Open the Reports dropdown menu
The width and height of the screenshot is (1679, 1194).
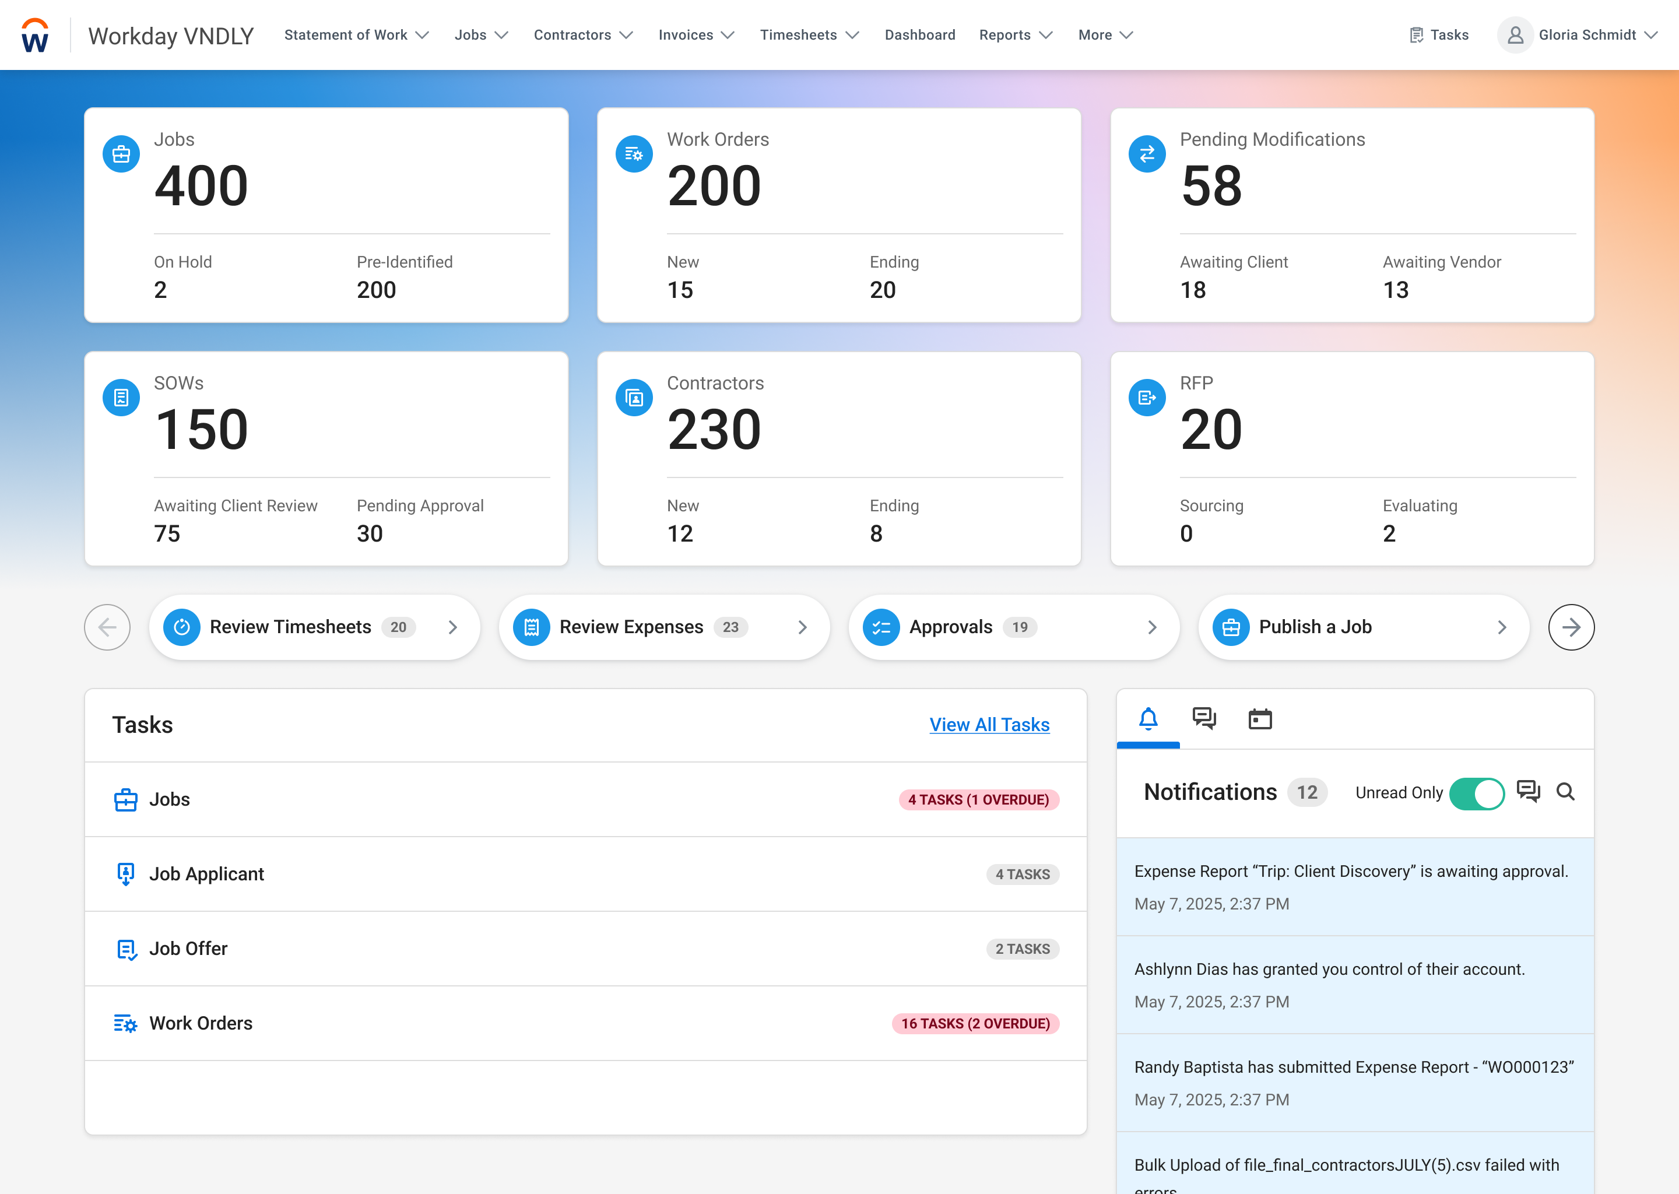click(1015, 34)
